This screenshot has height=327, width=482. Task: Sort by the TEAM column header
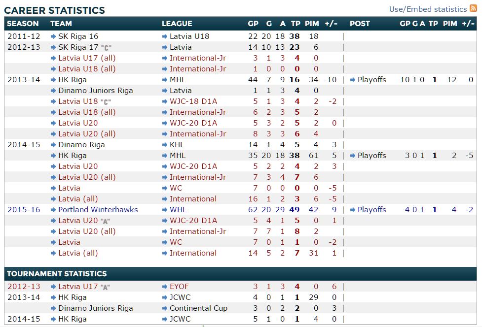(61, 24)
